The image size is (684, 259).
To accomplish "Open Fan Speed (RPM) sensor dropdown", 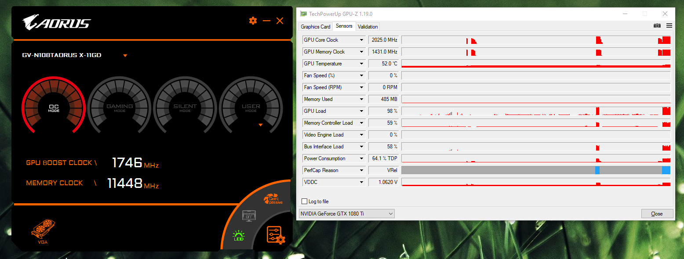I will click(361, 87).
